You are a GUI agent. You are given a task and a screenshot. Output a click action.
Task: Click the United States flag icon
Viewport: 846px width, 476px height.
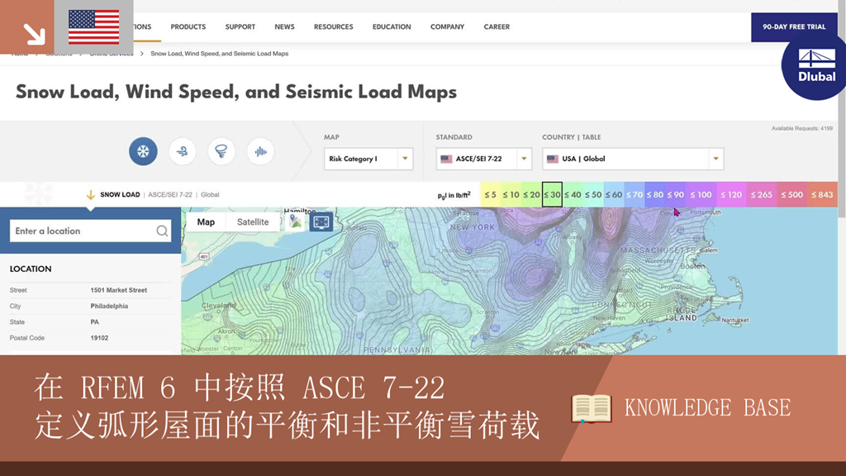[94, 27]
